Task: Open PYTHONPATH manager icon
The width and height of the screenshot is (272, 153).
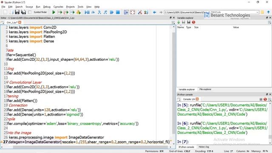Action: click(x=146, y=12)
